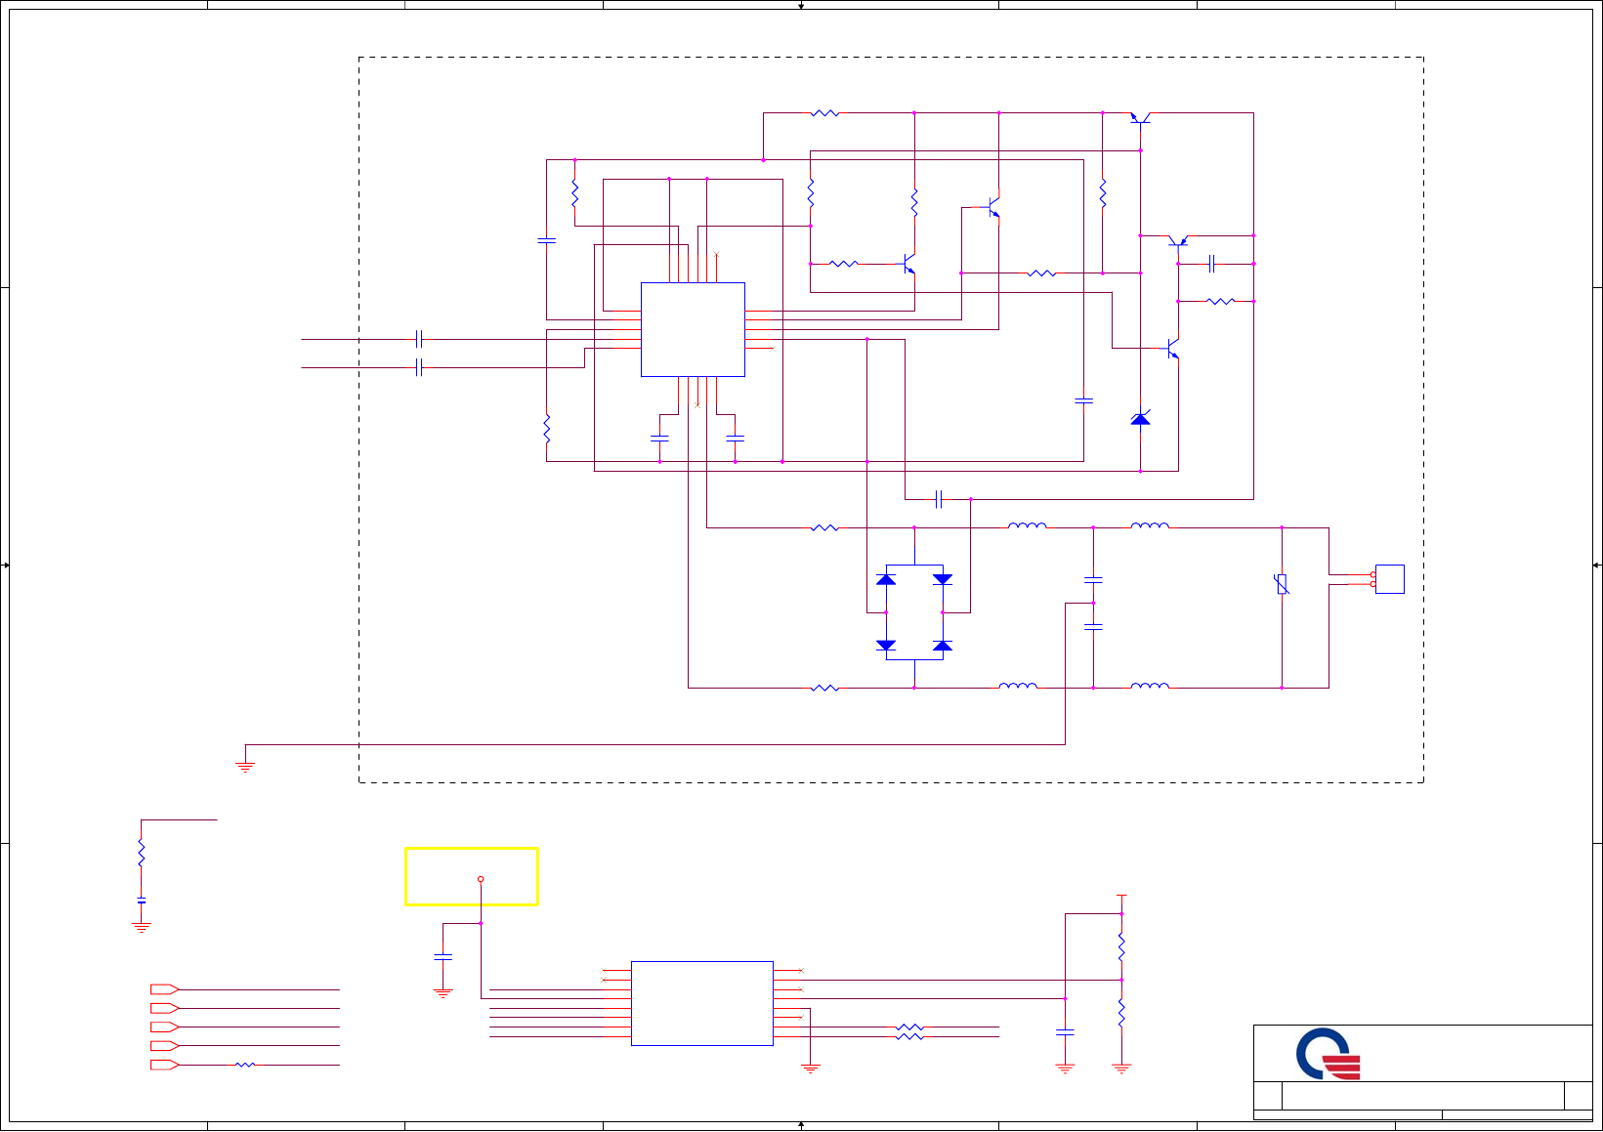The width and height of the screenshot is (1603, 1132).
Task: Select the lower resistor of the voltage divider
Action: pyautogui.click(x=1121, y=1013)
